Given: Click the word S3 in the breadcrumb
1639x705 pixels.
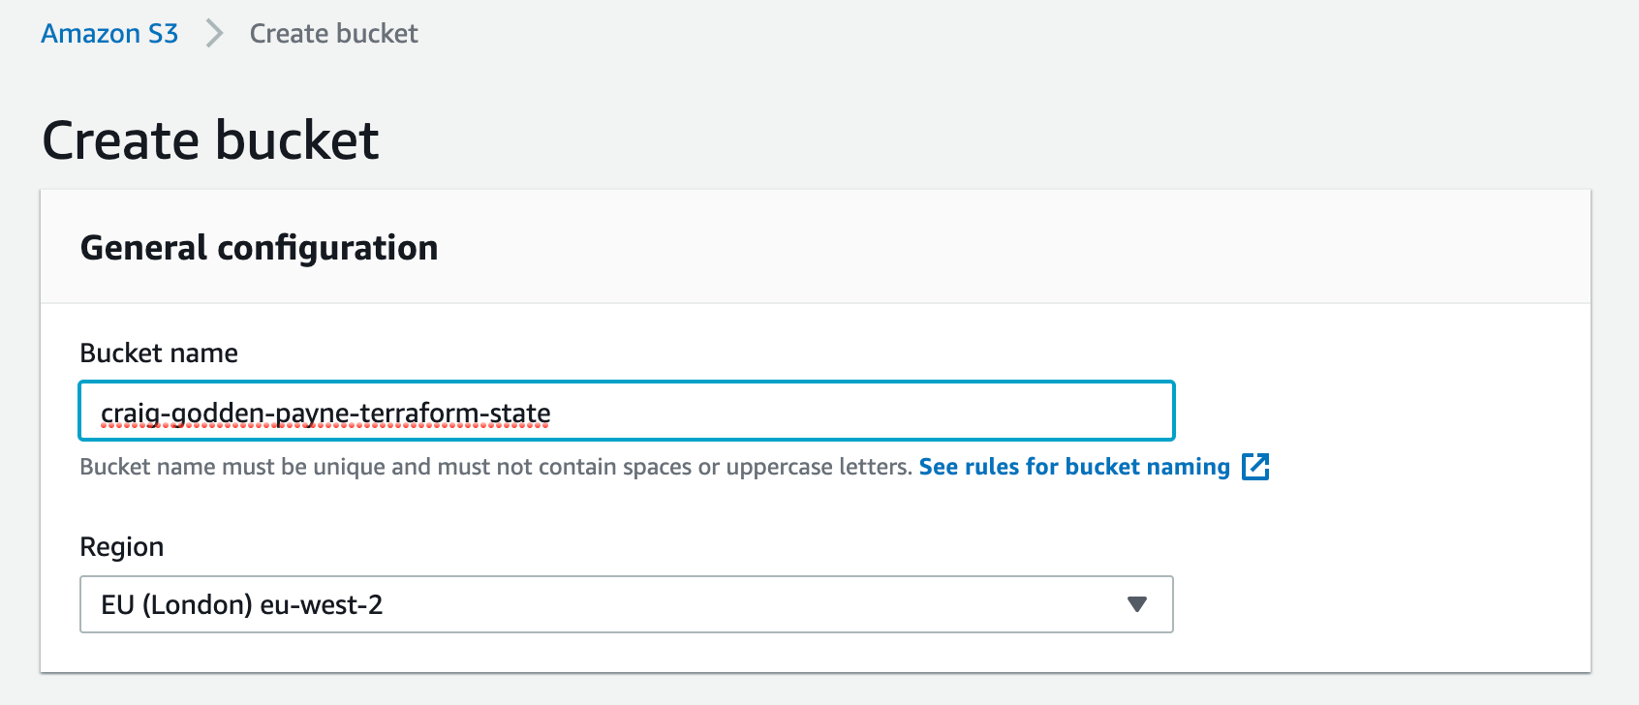Looking at the screenshot, I should tap(163, 34).
